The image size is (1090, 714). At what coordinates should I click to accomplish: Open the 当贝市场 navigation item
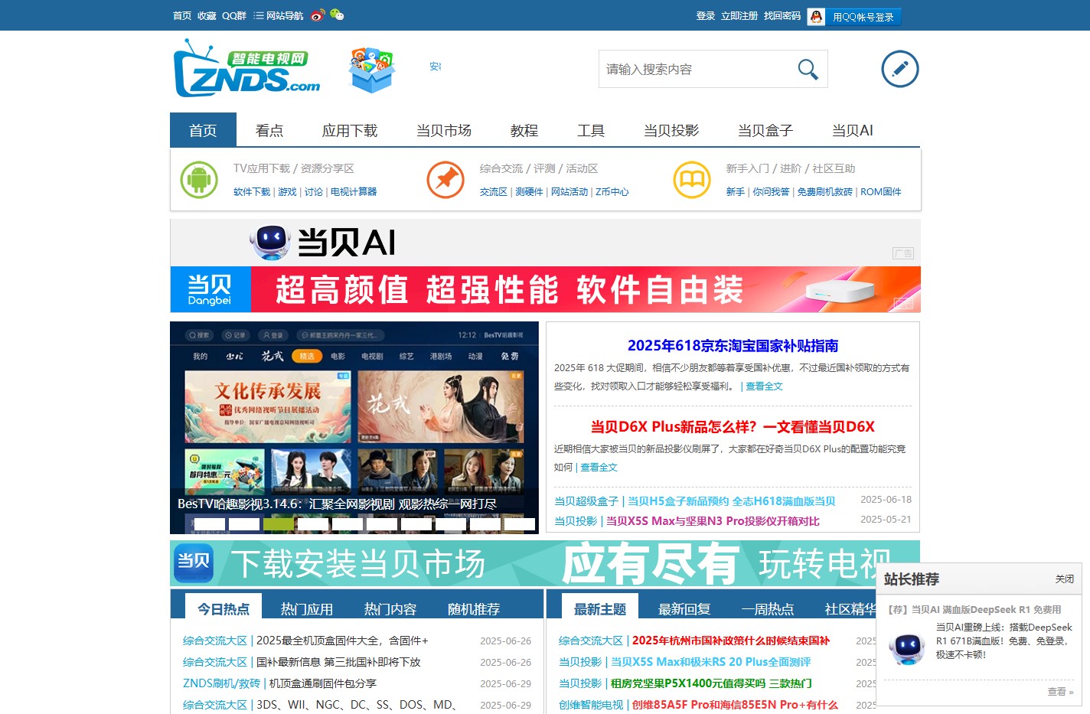coord(444,130)
